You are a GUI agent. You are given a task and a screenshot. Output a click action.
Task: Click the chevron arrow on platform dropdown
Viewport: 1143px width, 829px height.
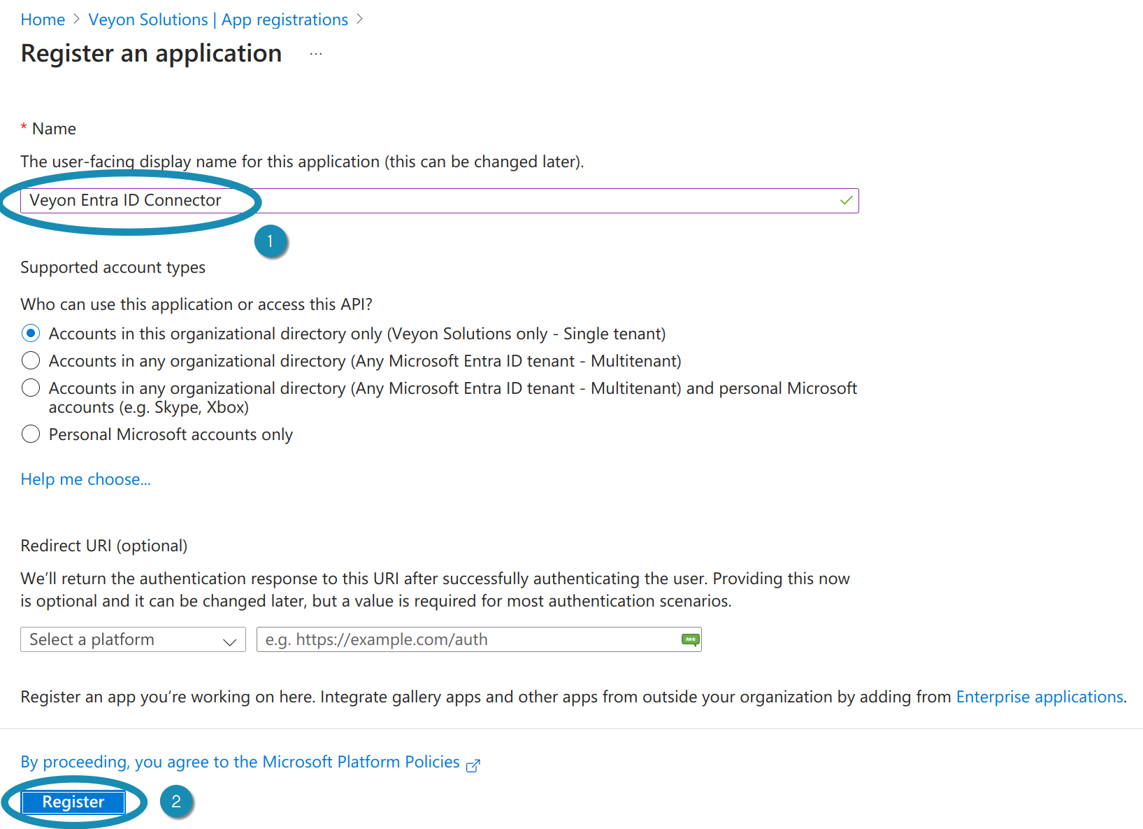click(x=229, y=641)
